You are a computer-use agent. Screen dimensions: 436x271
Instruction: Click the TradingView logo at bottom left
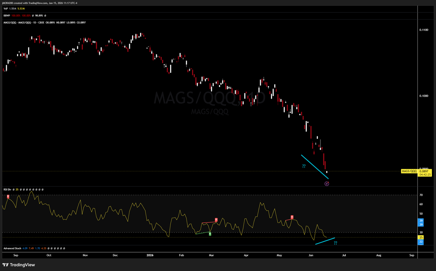(19, 265)
